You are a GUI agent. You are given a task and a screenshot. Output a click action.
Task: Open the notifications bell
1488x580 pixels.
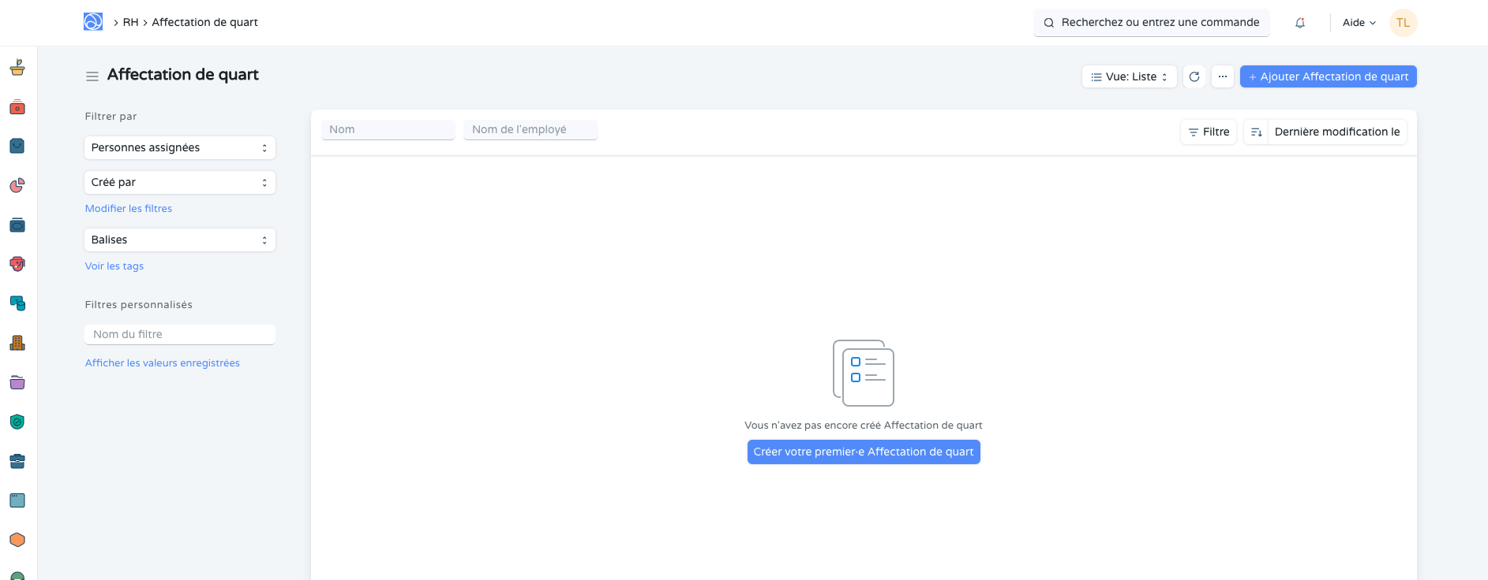(x=1300, y=23)
